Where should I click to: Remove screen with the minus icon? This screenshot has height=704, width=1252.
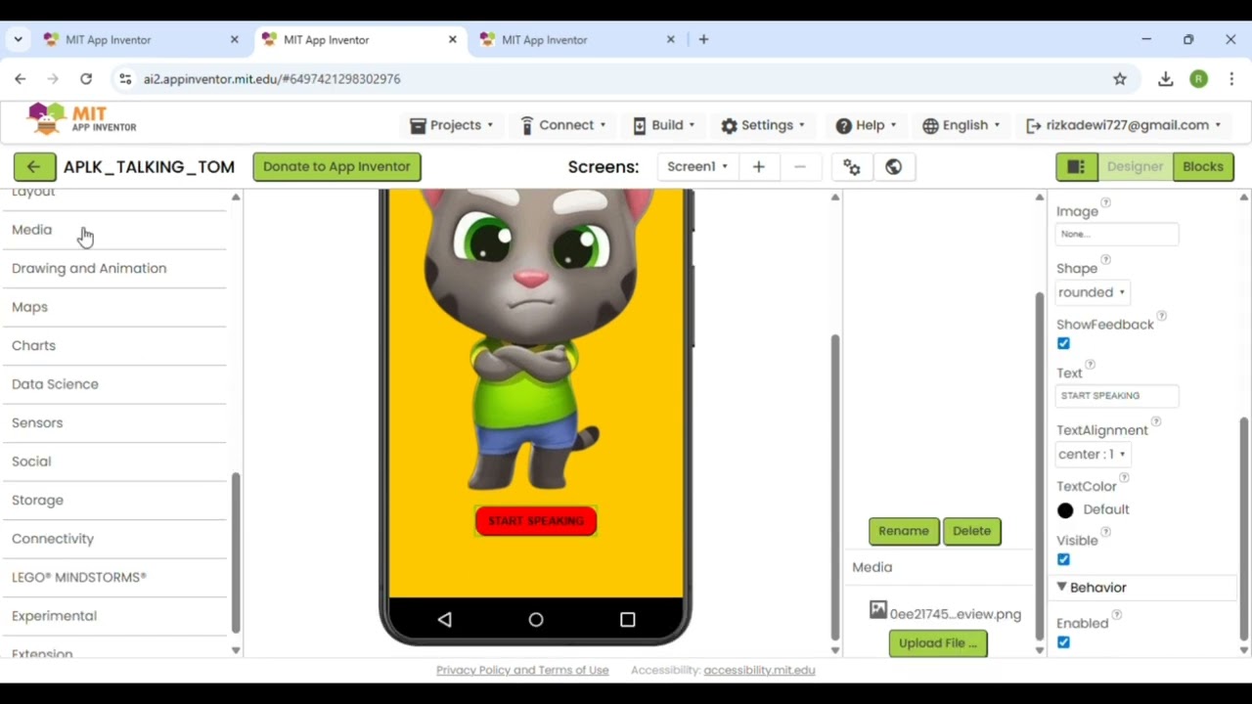[x=800, y=166]
